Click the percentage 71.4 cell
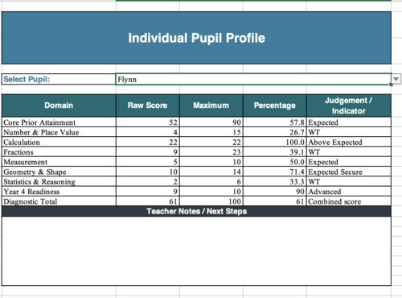This screenshot has width=402, height=298. click(x=275, y=172)
